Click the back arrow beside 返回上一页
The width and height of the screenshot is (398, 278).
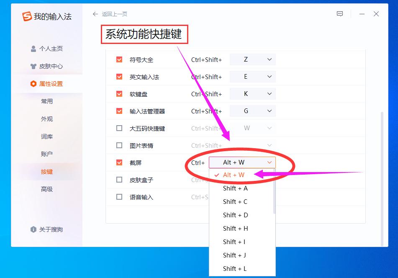tap(95, 14)
